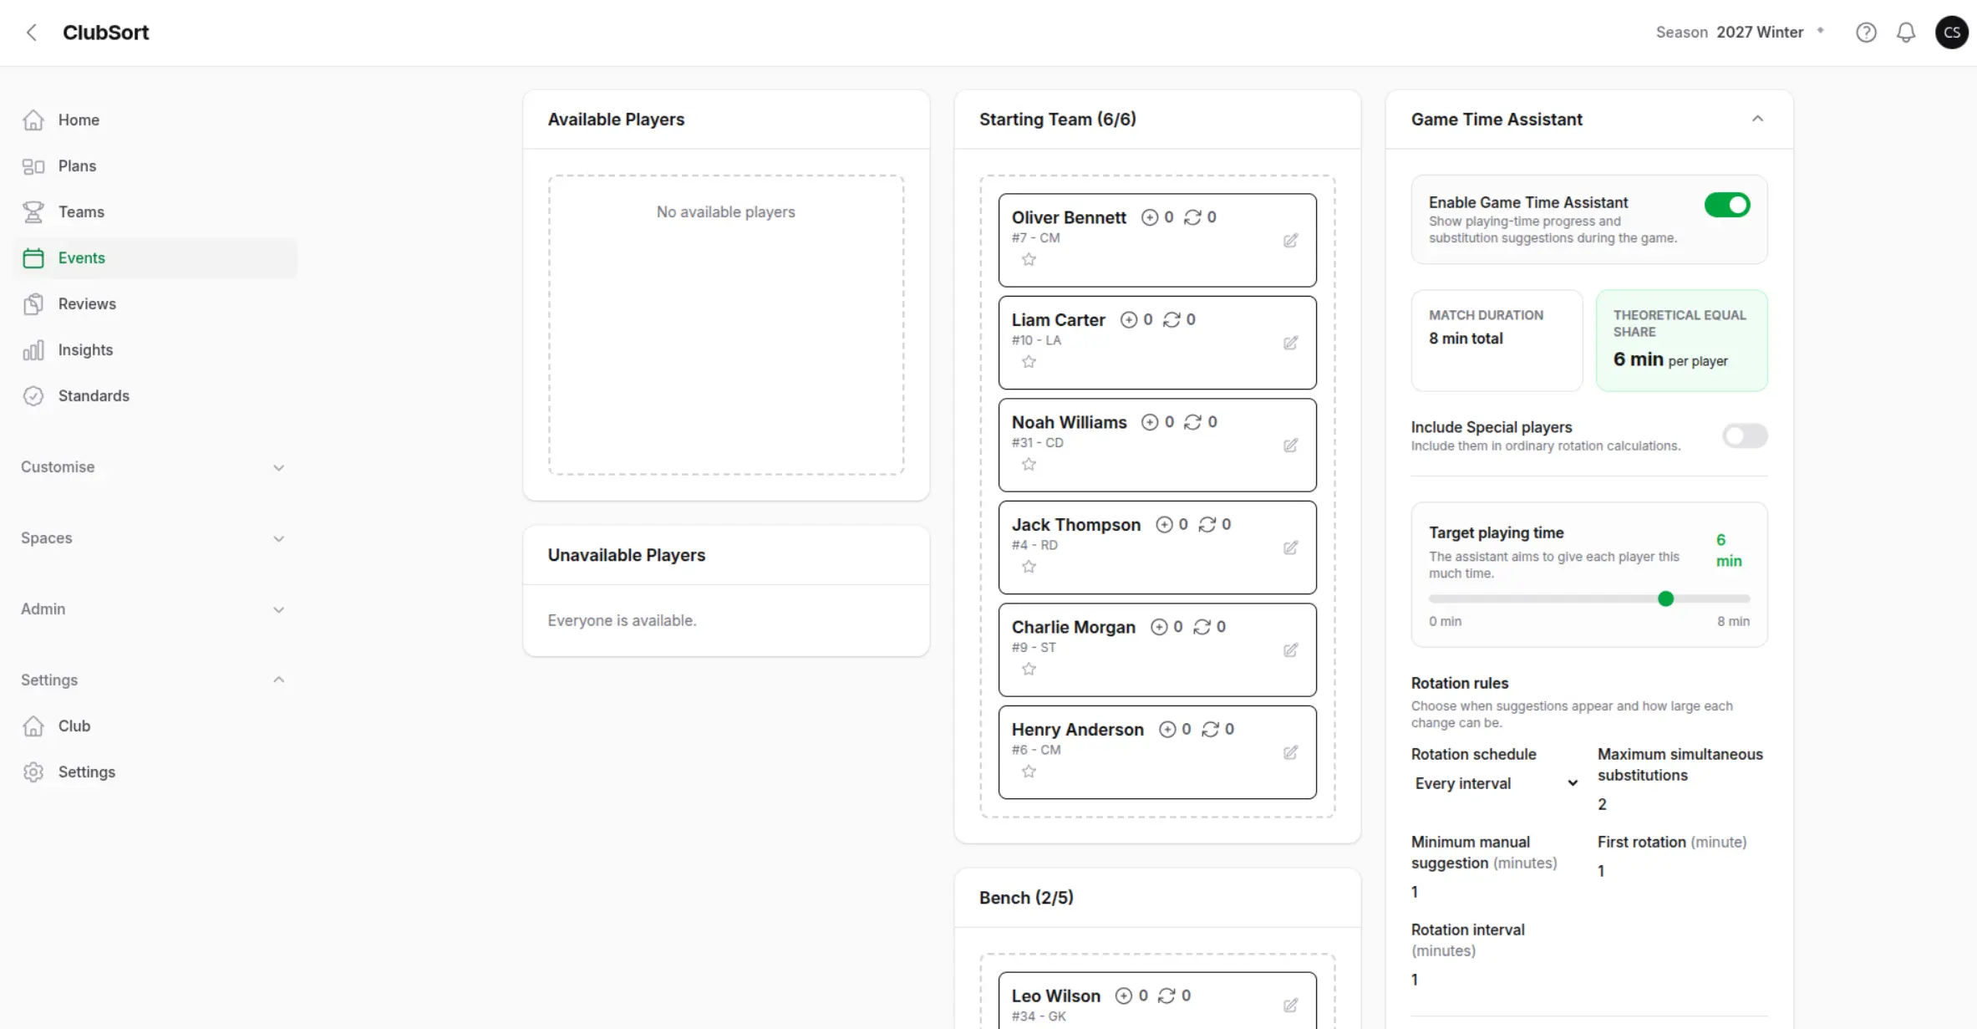Star Charlie Morgan as special player
The image size is (1977, 1029).
(x=1029, y=670)
